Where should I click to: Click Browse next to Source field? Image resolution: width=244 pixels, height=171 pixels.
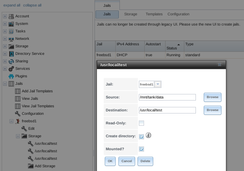coord(212,97)
